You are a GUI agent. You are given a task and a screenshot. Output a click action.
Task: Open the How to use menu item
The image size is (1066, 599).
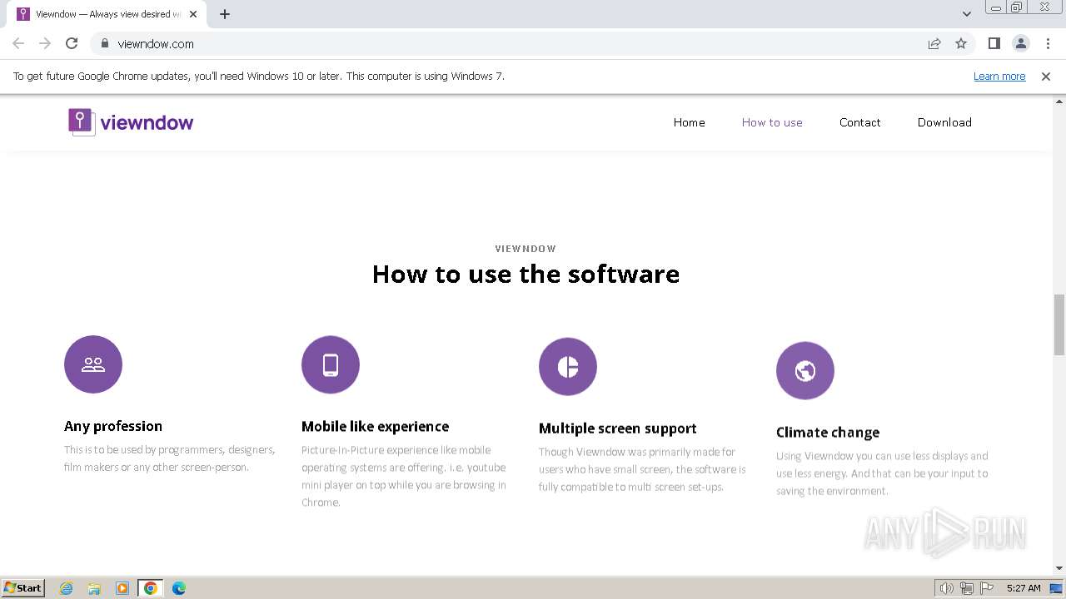(x=772, y=122)
